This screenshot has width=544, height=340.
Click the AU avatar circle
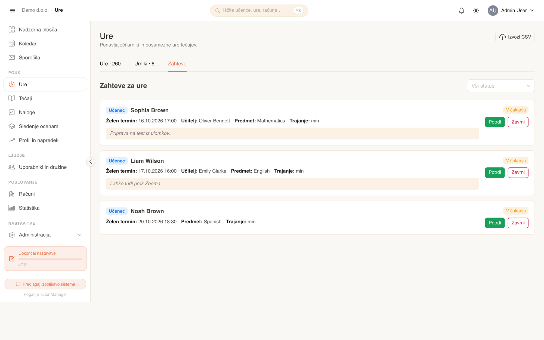493,10
